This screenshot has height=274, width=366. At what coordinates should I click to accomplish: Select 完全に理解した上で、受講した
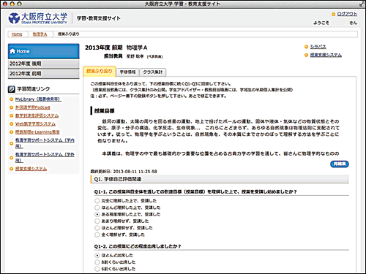(x=97, y=201)
